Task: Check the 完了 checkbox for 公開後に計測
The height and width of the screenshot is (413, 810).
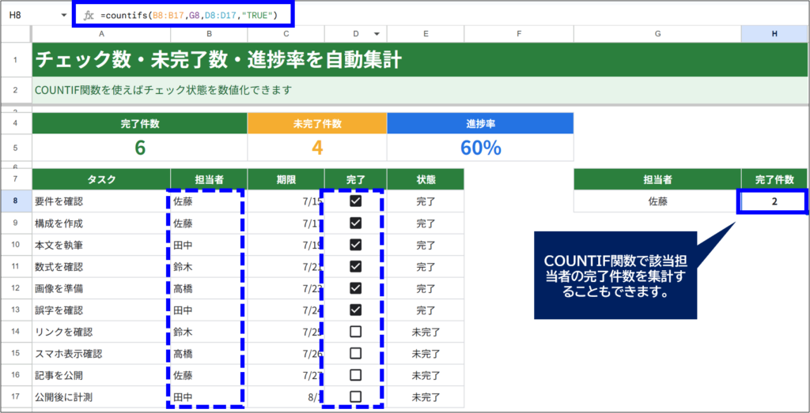Action: 355,396
